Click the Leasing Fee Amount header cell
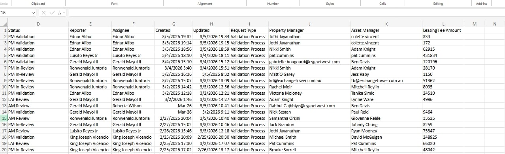The width and height of the screenshot is (505, 154). coord(443,30)
